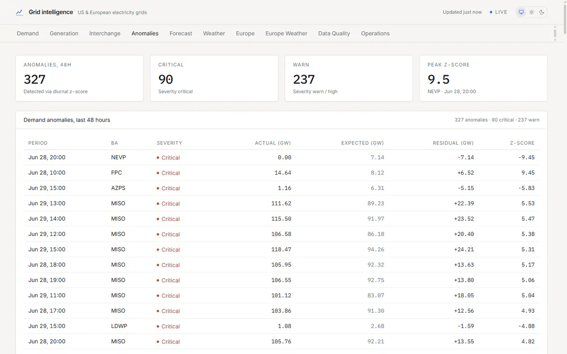The height and width of the screenshot is (354, 567).
Task: Select the NEVP row's BA cell
Action: point(119,158)
